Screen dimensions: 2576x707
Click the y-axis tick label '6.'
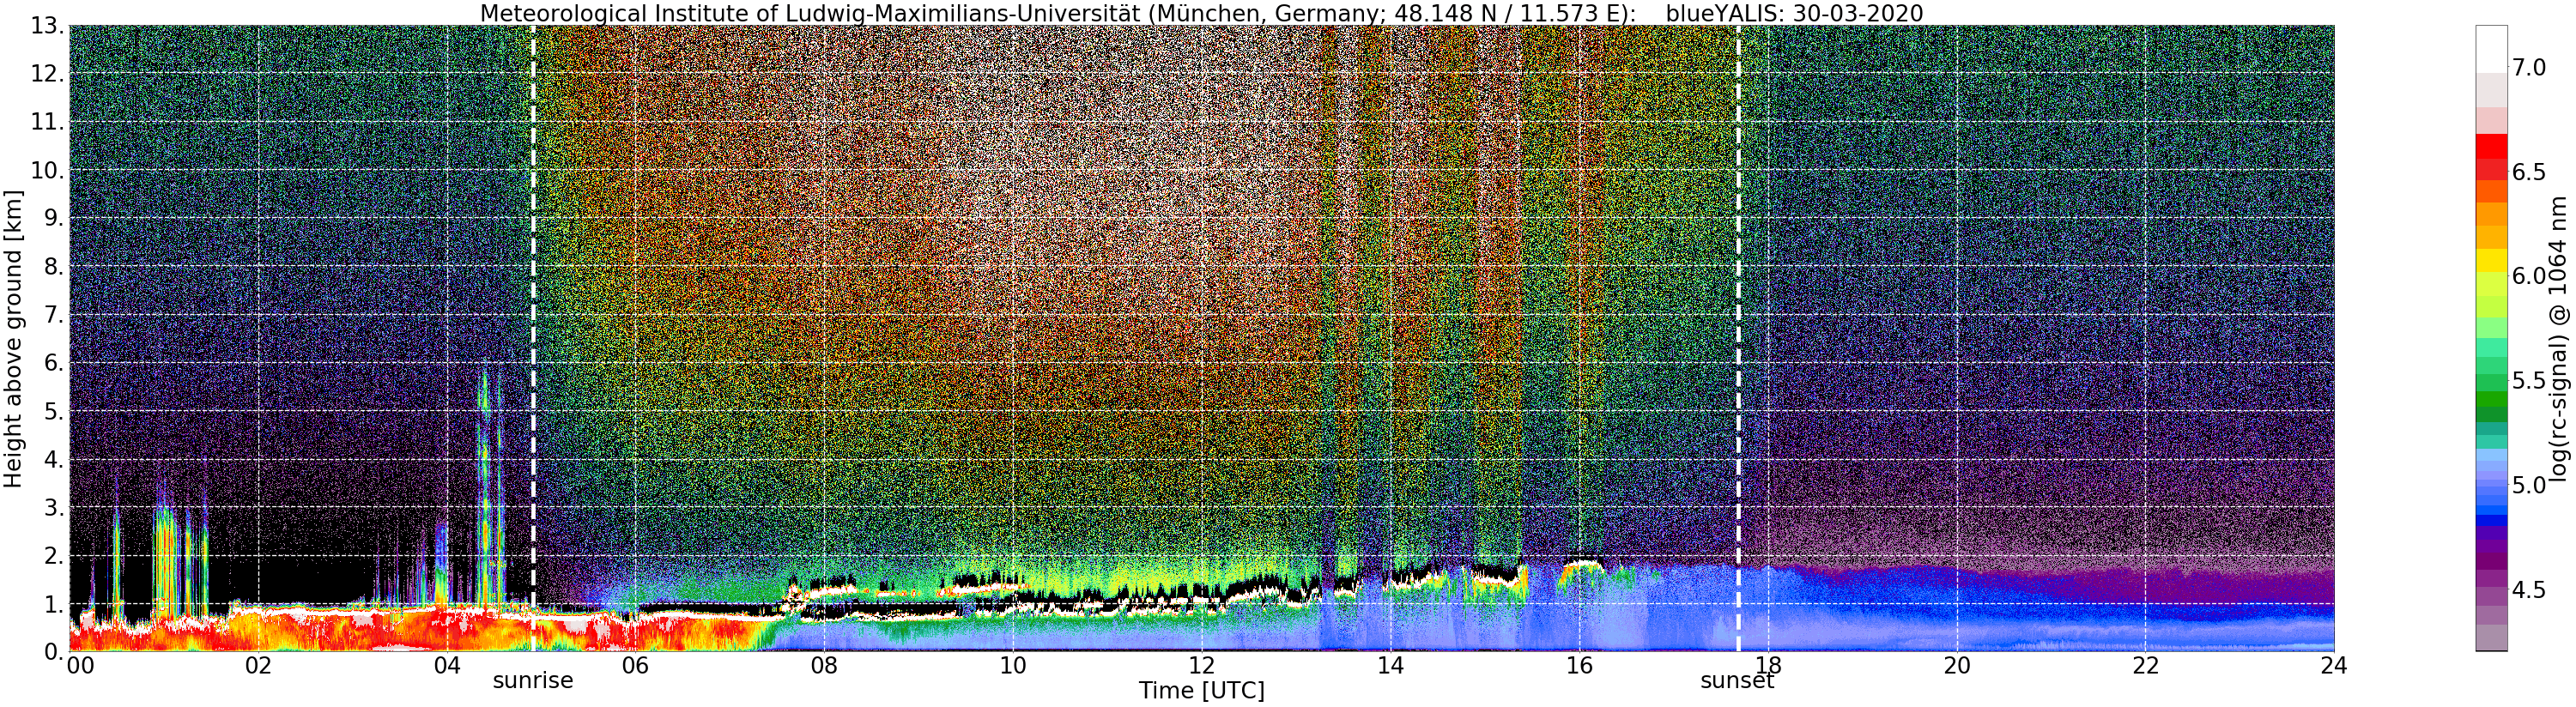coord(54,363)
